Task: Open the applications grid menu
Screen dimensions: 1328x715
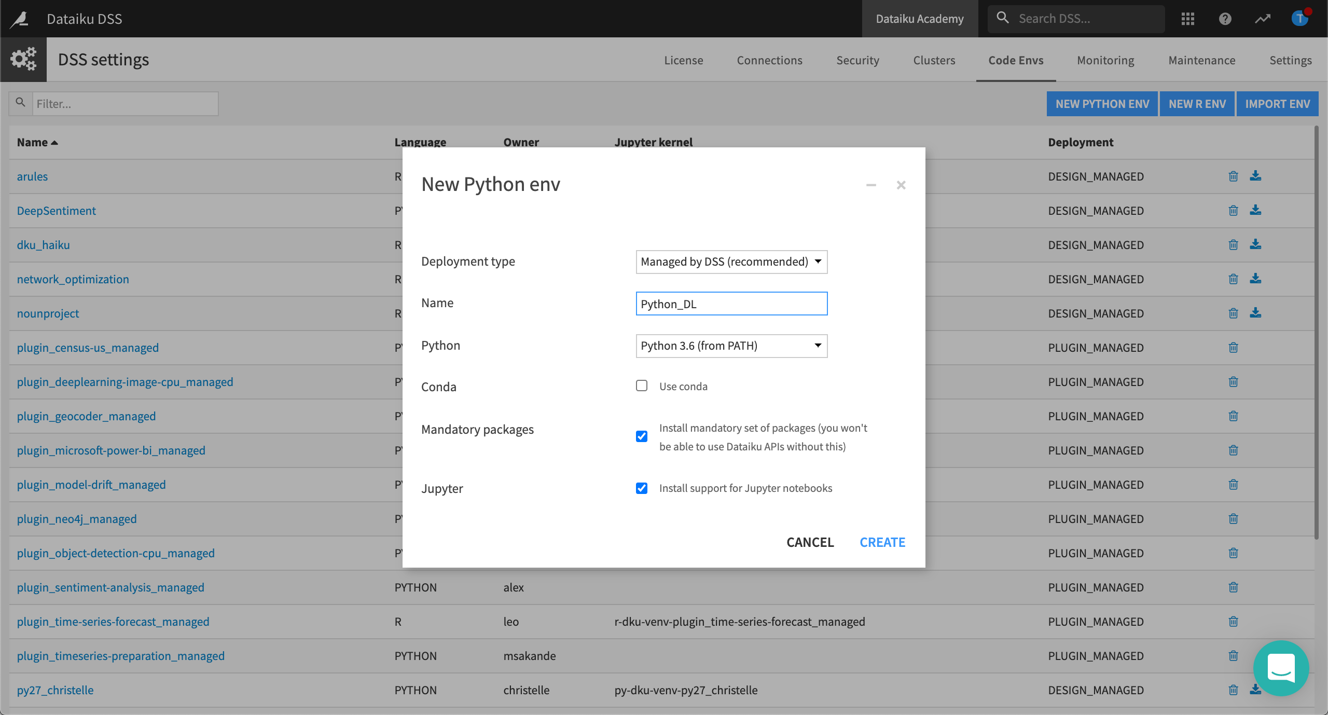Action: click(x=1188, y=19)
